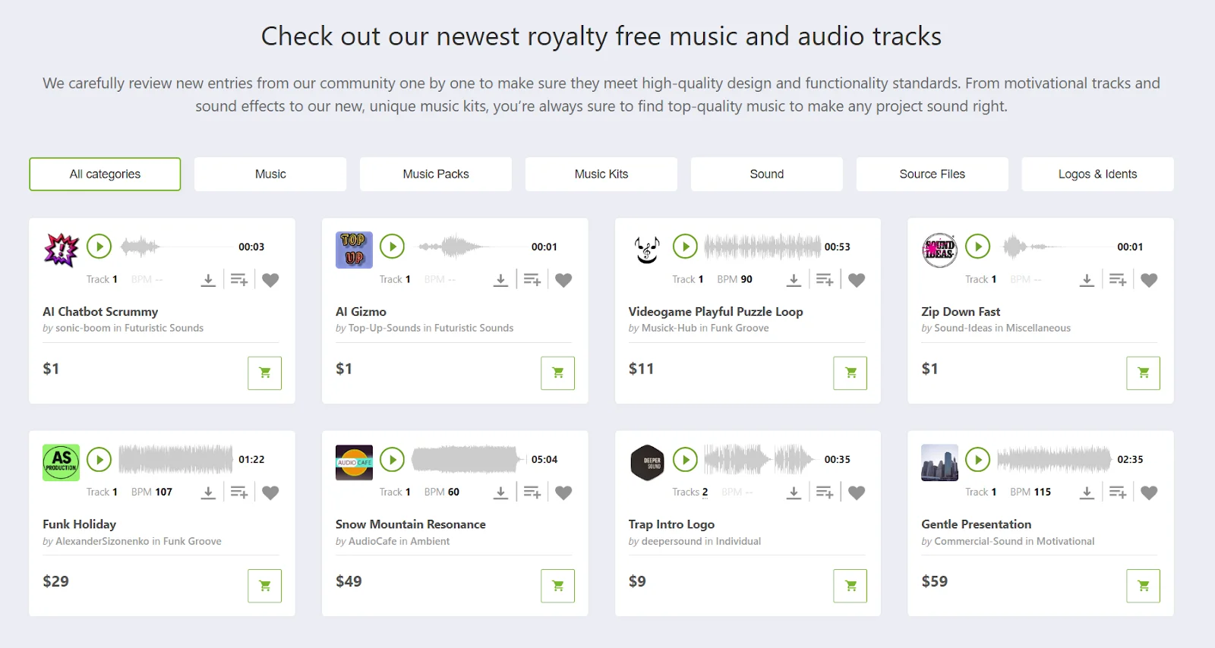The height and width of the screenshot is (648, 1215).
Task: Favorite the Funk Holiday track
Action: pyautogui.click(x=271, y=492)
